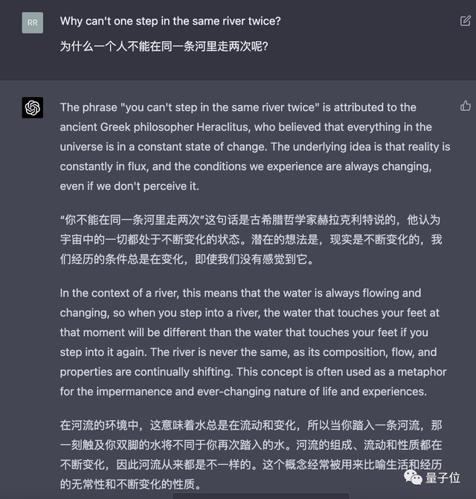476x499 pixels.
Task: Click the word "universe" in the answer
Action: click(x=83, y=146)
